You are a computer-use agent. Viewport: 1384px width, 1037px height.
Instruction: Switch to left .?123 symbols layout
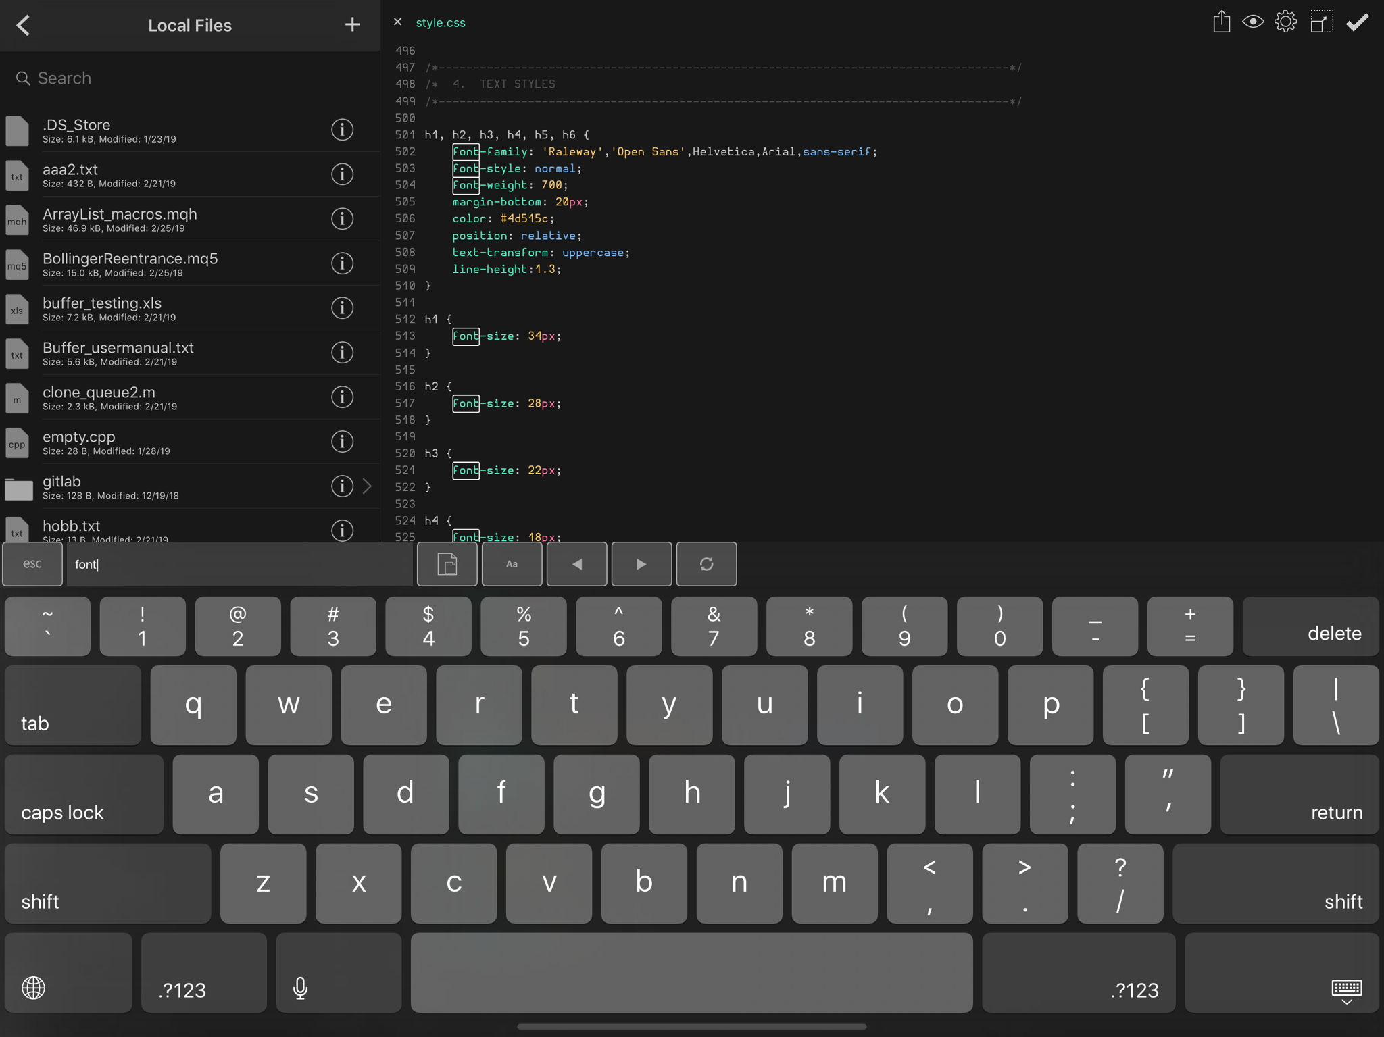tap(204, 973)
